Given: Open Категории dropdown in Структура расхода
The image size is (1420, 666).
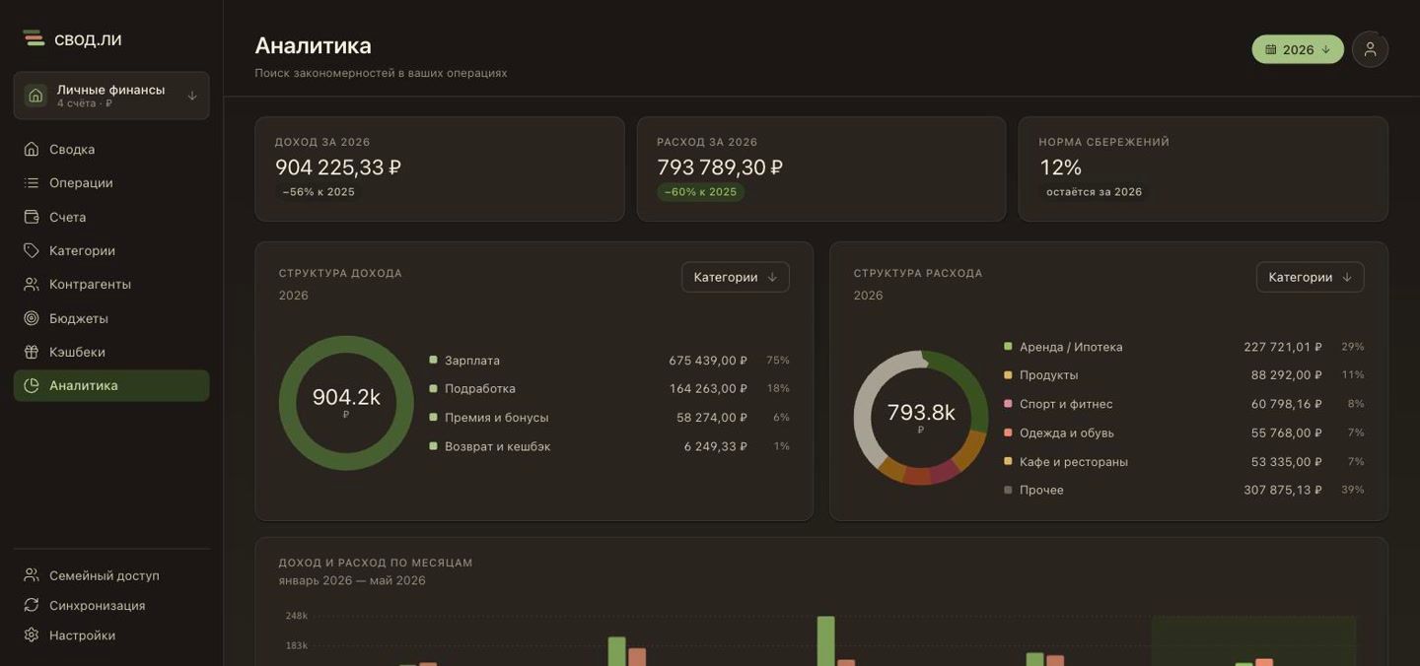Looking at the screenshot, I should tap(1311, 277).
